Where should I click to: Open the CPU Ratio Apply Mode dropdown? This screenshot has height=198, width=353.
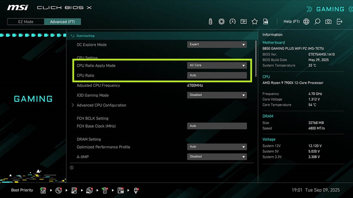(x=217, y=65)
